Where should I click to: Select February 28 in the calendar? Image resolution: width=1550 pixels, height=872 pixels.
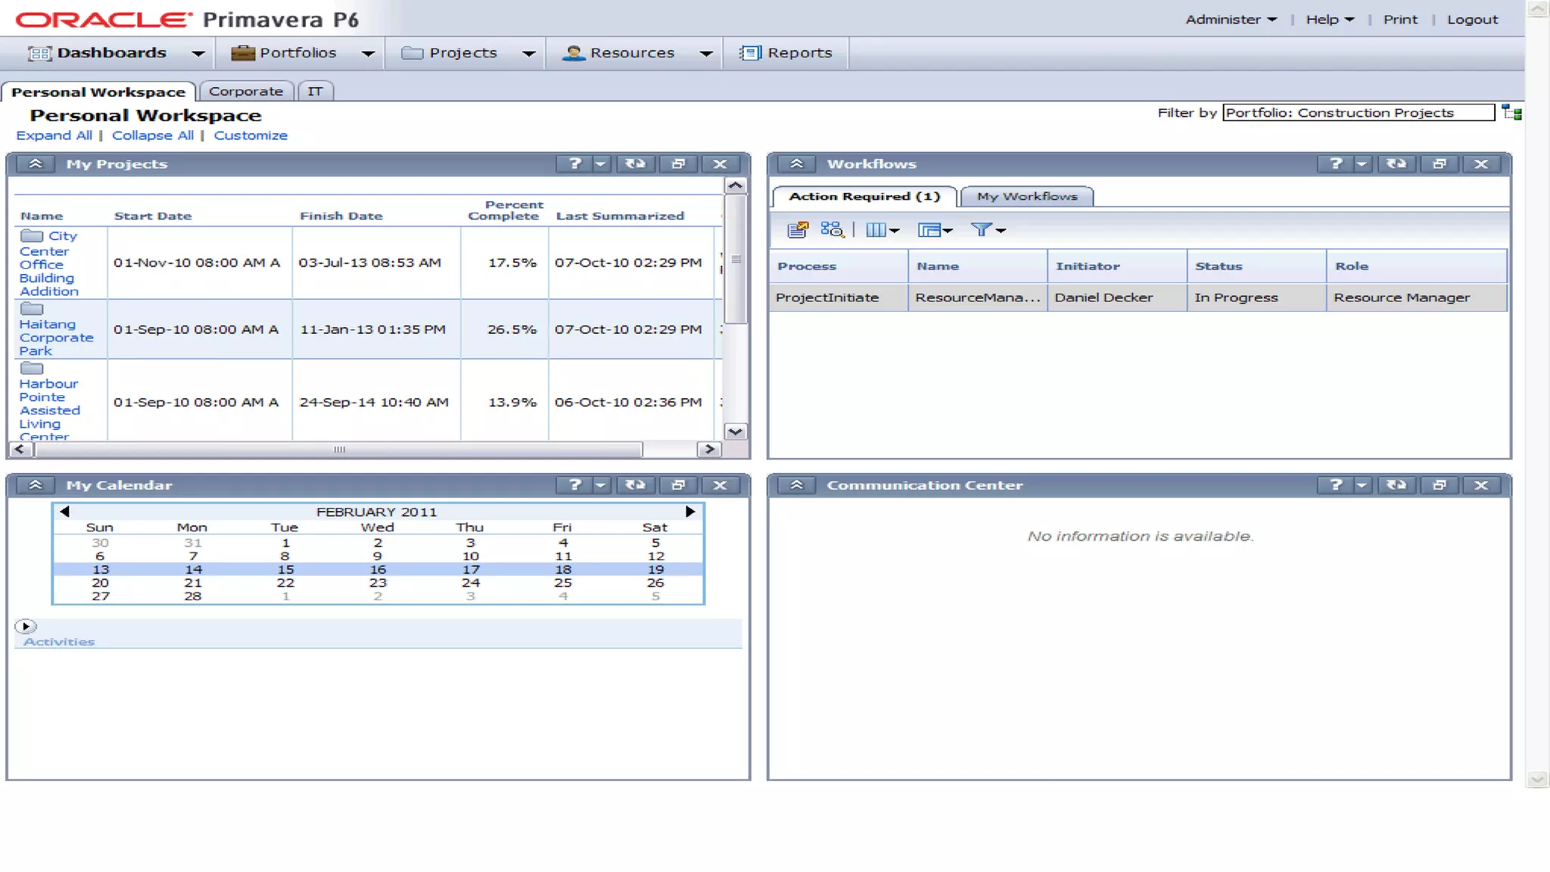(x=193, y=596)
